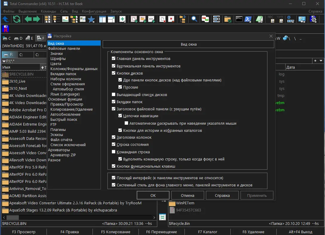Toggle 'Строка состояния' checkbox
325x235 pixels.
tap(114, 144)
